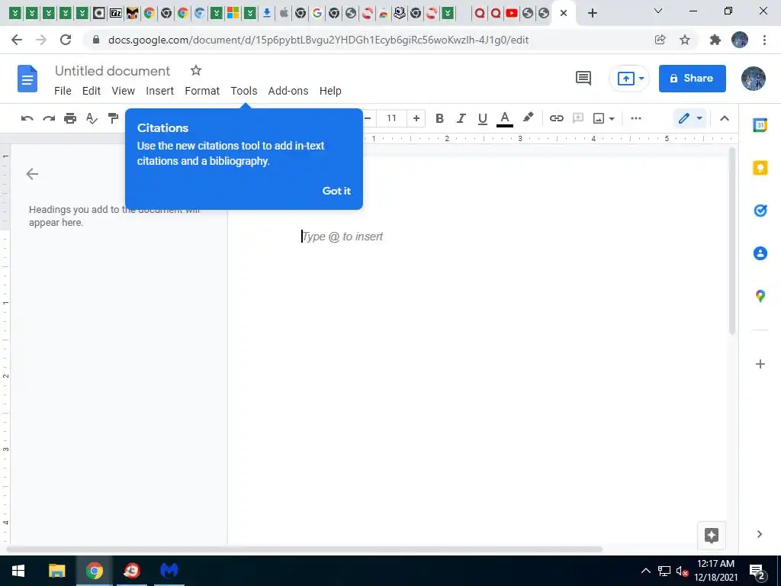Open the Chrome three-dot menu
The width and height of the screenshot is (781, 586).
(764, 40)
